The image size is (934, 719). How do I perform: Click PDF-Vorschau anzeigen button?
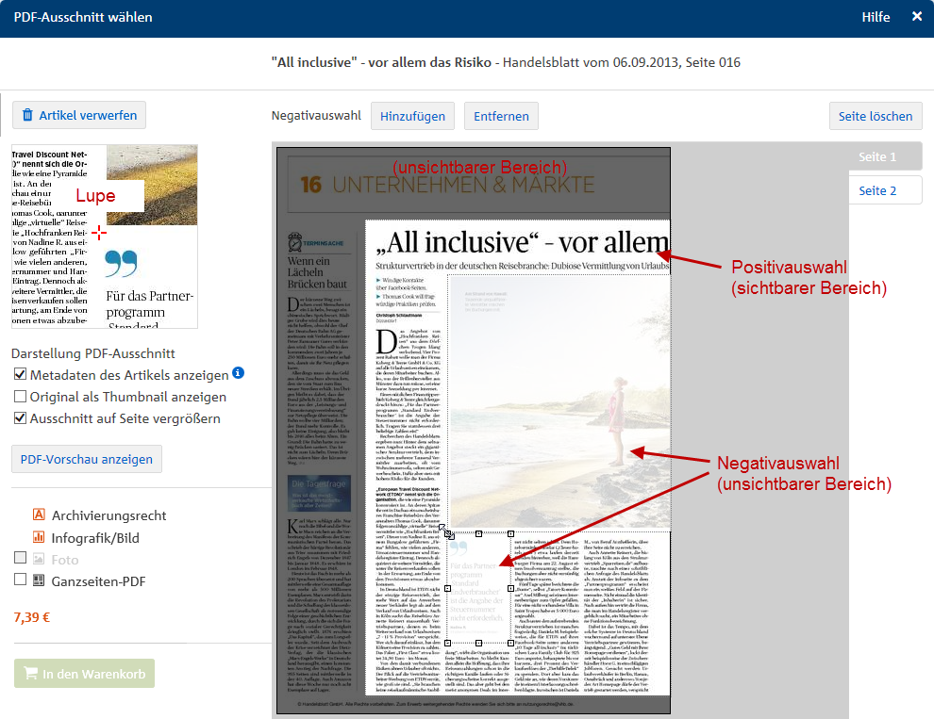(87, 459)
